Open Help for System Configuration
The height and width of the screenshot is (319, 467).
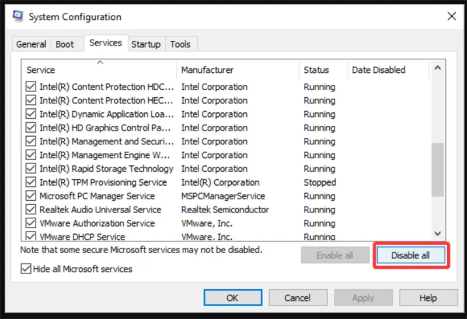428,297
